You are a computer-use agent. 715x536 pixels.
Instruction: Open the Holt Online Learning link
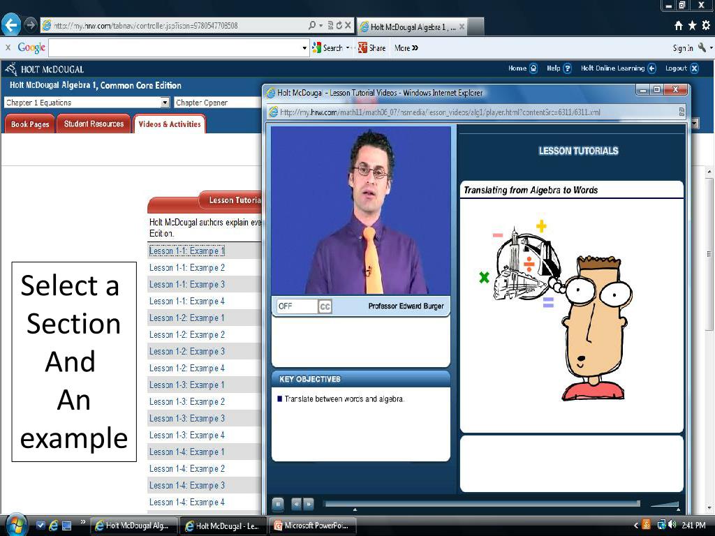619,68
